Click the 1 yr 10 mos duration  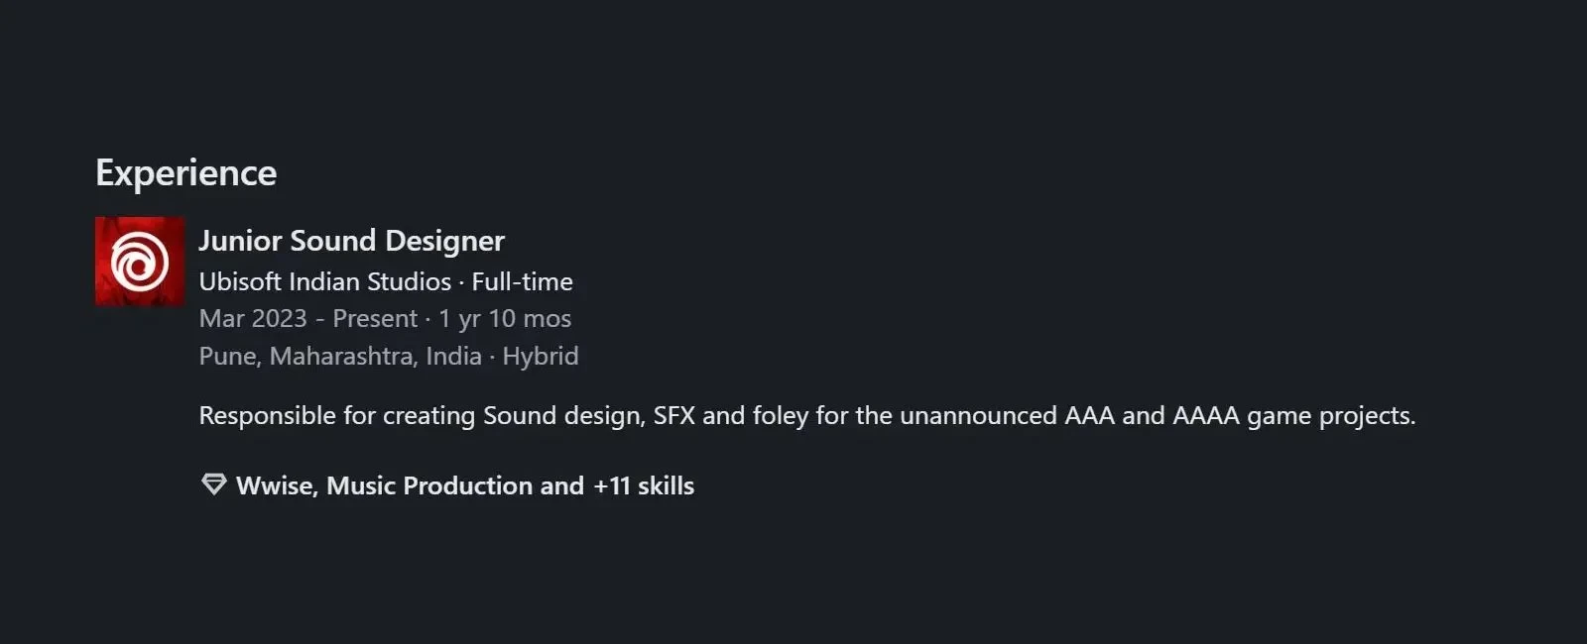(x=505, y=318)
